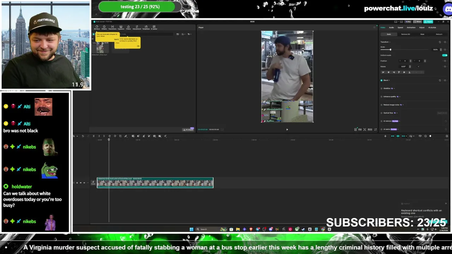Add a keyframe for Position

[x=445, y=61]
